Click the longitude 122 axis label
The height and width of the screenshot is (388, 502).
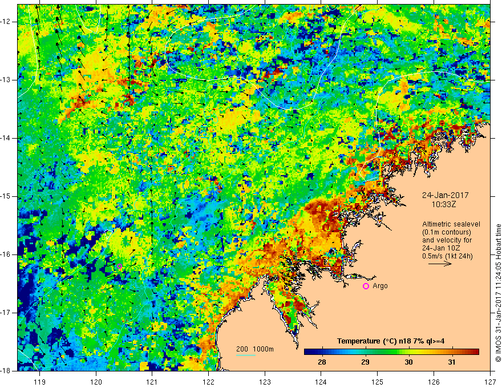point(208,382)
